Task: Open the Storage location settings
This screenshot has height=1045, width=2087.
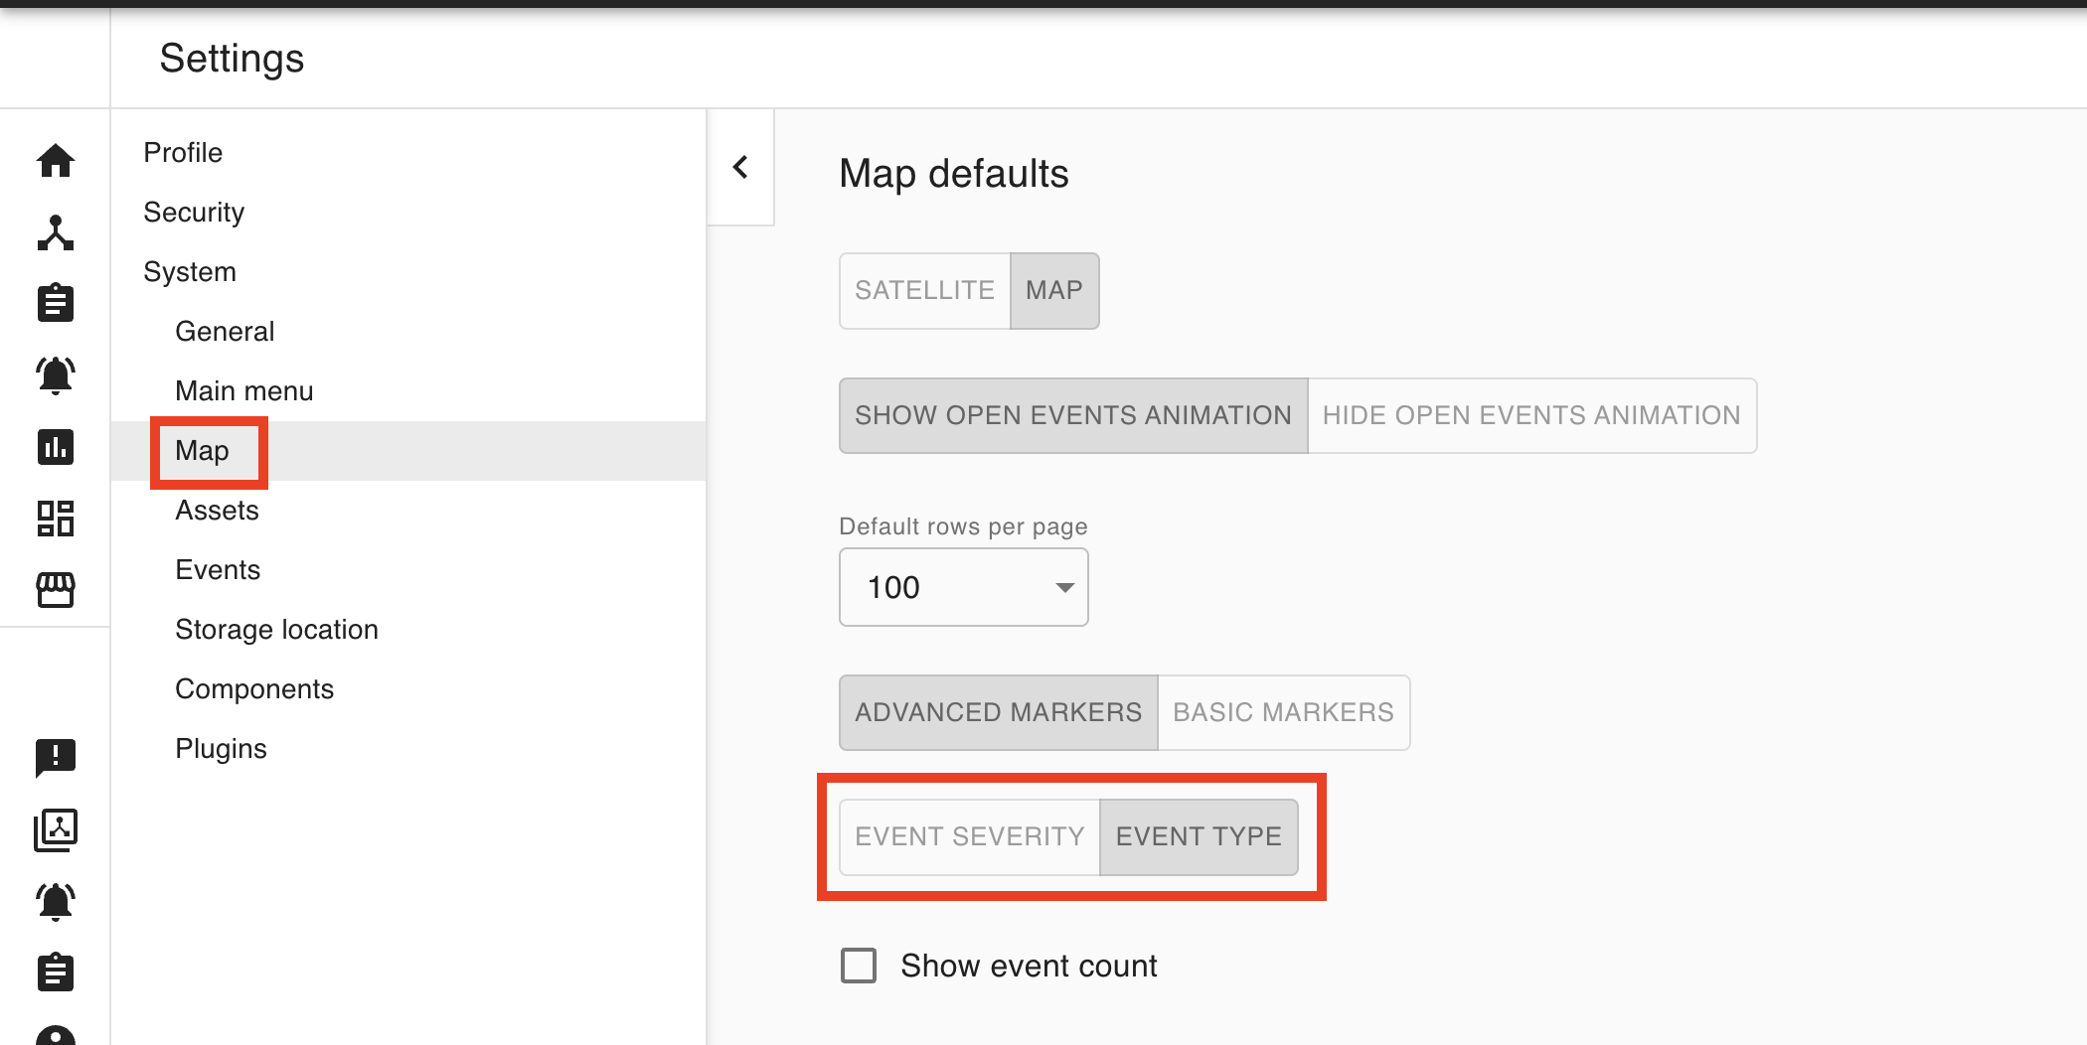Action: pyautogui.click(x=276, y=630)
